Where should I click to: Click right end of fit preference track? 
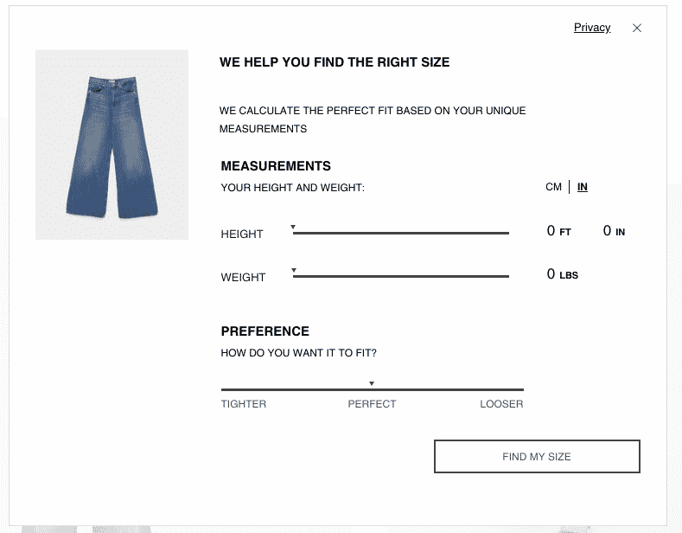(521, 389)
